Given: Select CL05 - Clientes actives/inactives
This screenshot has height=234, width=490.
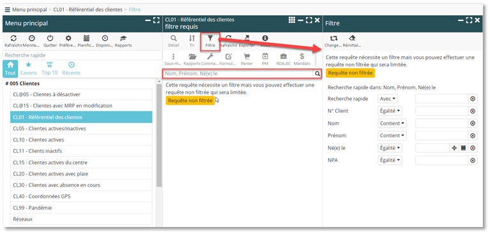Looking at the screenshot, I should click(81, 129).
